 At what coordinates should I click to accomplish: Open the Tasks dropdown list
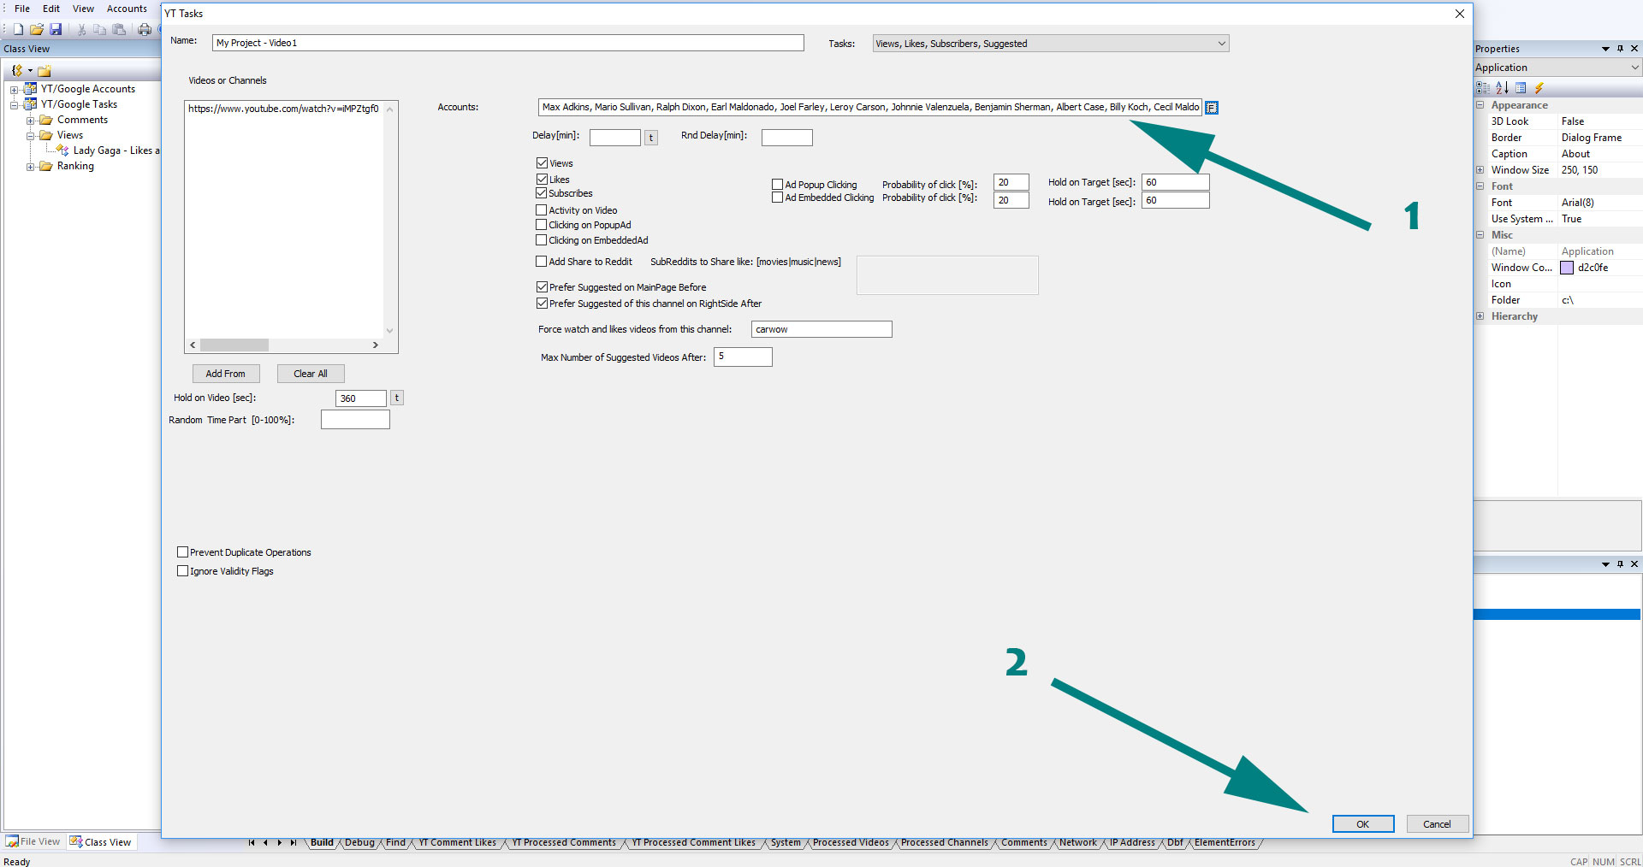click(x=1221, y=44)
